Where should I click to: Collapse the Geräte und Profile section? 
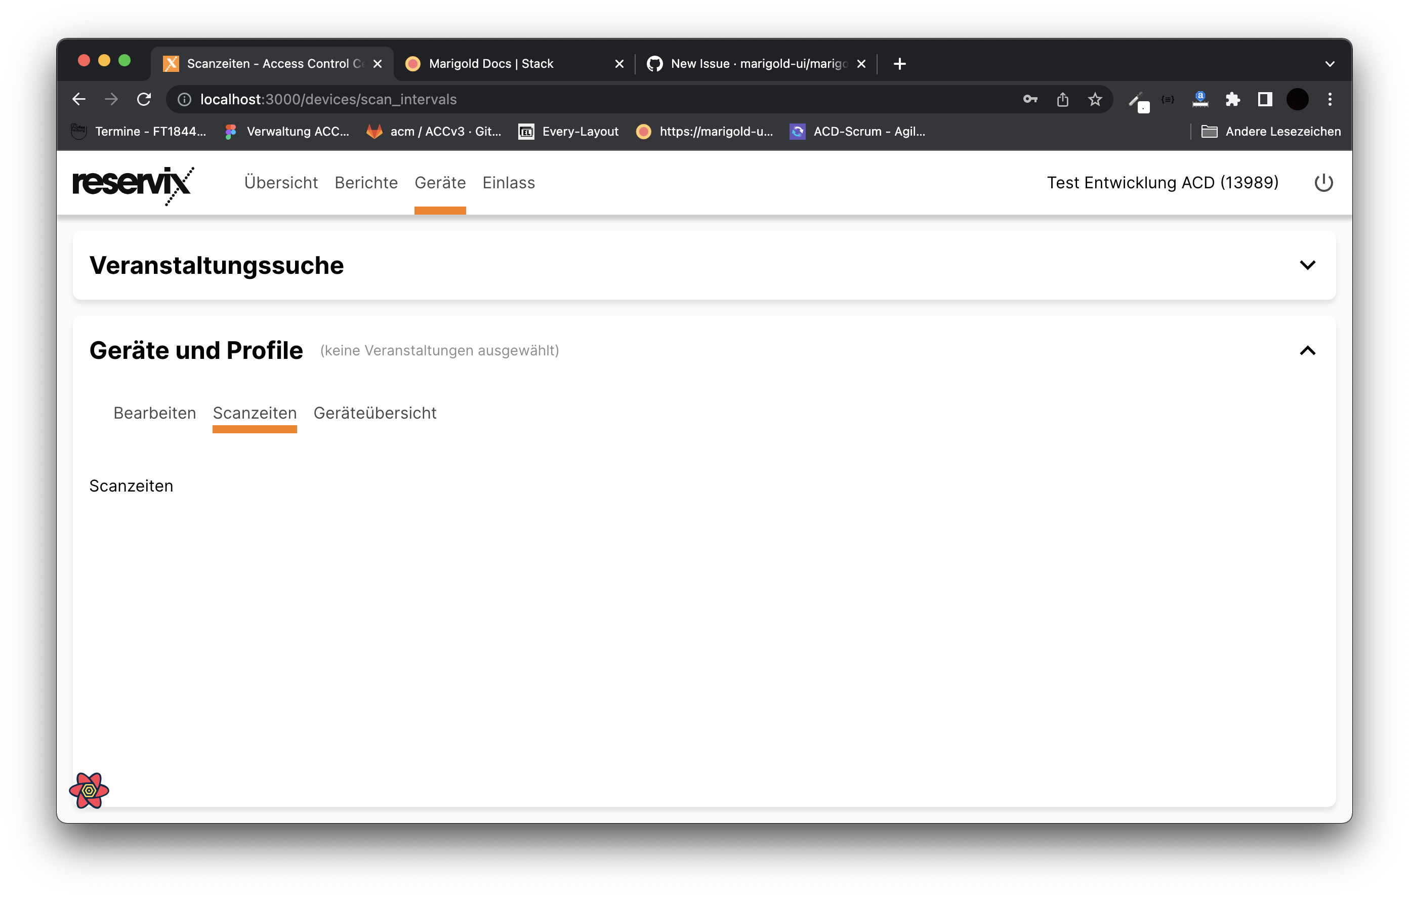pos(1308,350)
